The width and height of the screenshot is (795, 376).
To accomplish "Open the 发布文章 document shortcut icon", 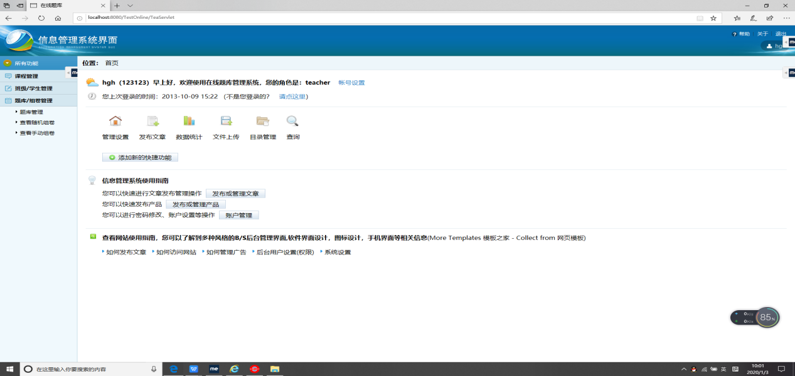I will 152,121.
